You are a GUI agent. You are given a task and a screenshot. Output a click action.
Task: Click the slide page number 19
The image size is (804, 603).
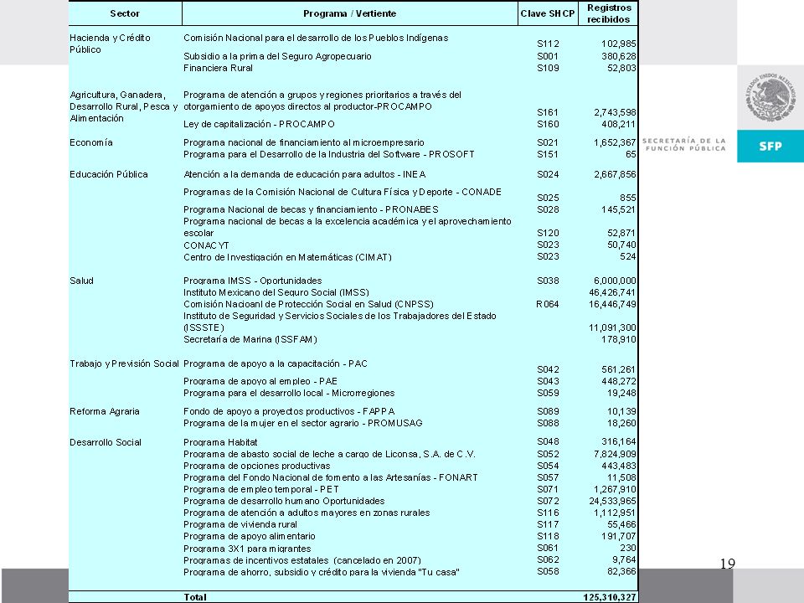pos(728,564)
